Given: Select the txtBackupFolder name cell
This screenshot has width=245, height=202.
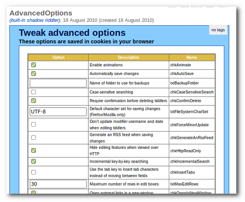Looking at the screenshot, I should coord(192,83).
